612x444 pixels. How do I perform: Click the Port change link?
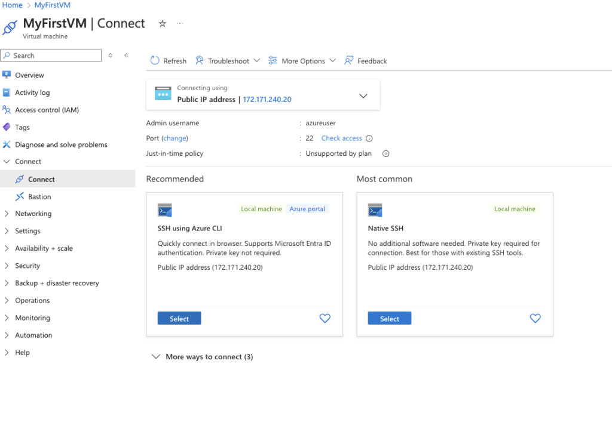coord(175,138)
